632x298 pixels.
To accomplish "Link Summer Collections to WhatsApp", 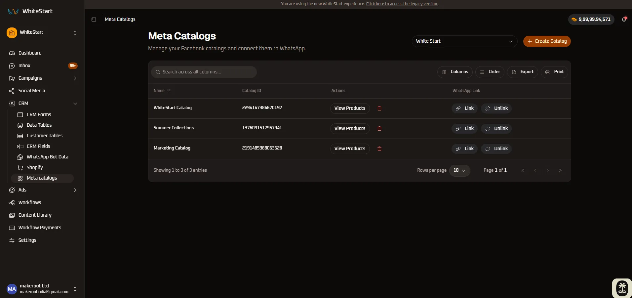I will pyautogui.click(x=464, y=129).
